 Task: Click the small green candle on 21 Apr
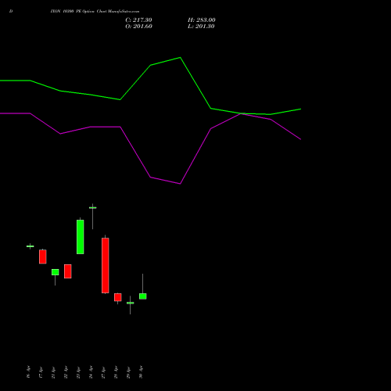pos(56,272)
